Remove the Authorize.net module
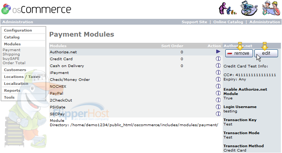 pyautogui.click(x=239, y=53)
